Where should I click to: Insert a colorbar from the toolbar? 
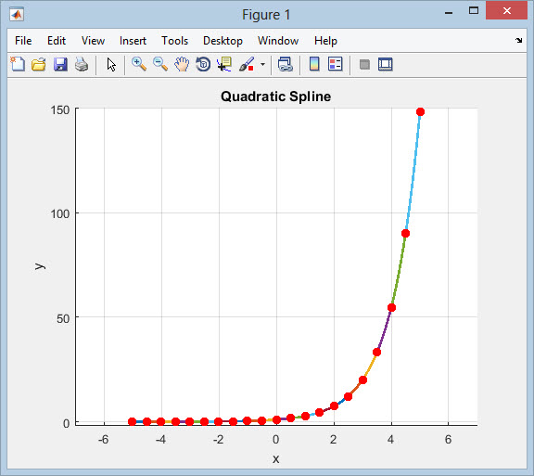pyautogui.click(x=314, y=64)
